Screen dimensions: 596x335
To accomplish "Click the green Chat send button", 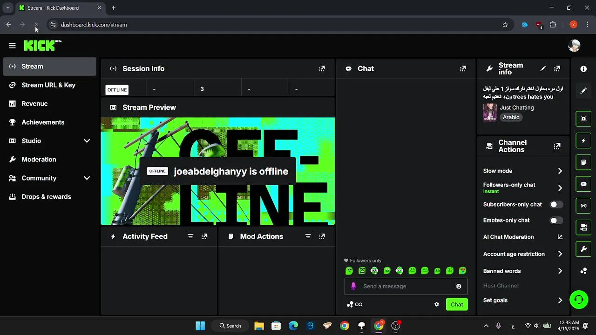I will [457, 304].
